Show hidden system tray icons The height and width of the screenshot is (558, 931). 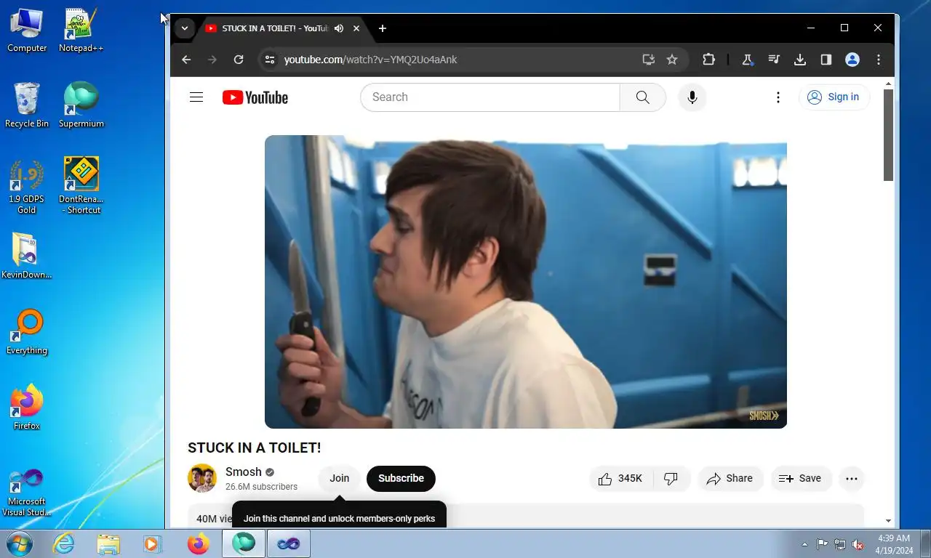point(804,544)
